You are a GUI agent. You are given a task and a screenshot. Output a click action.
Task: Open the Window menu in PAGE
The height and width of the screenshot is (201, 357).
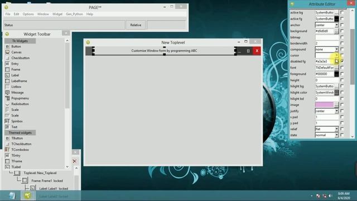coord(43,14)
